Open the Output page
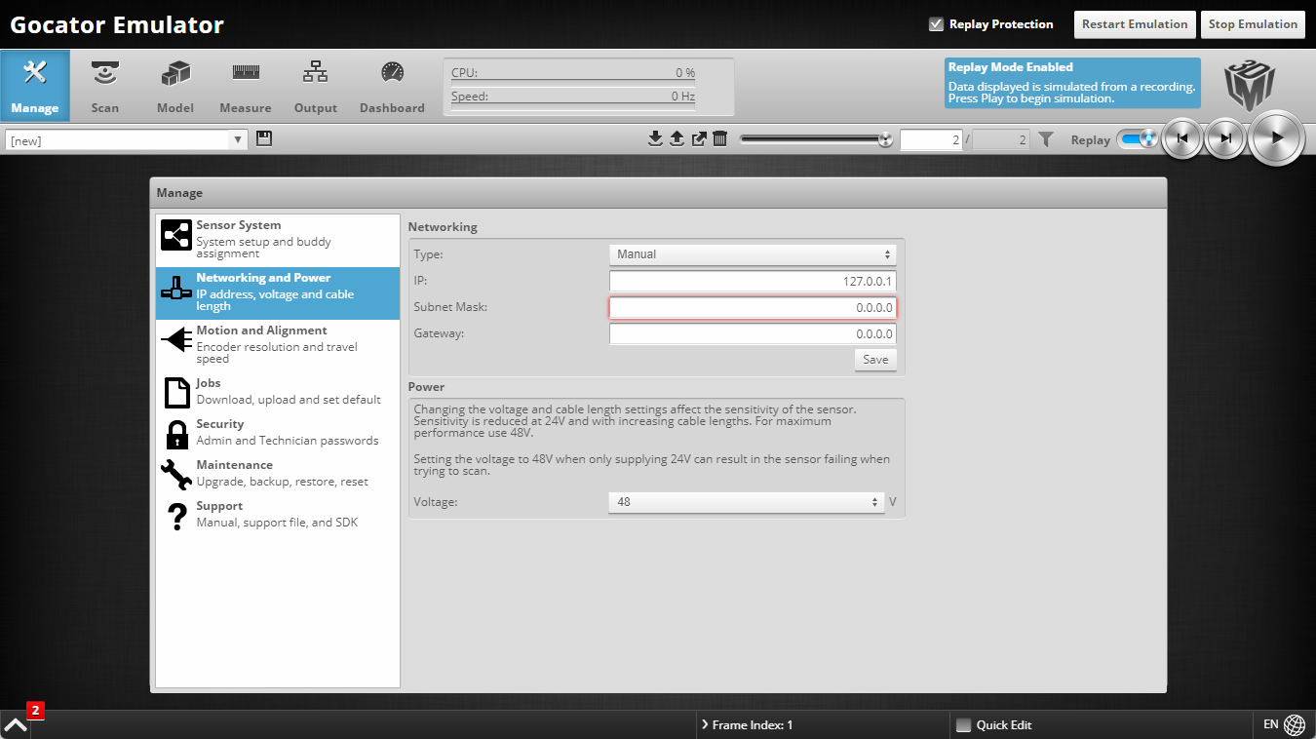 pyautogui.click(x=316, y=86)
